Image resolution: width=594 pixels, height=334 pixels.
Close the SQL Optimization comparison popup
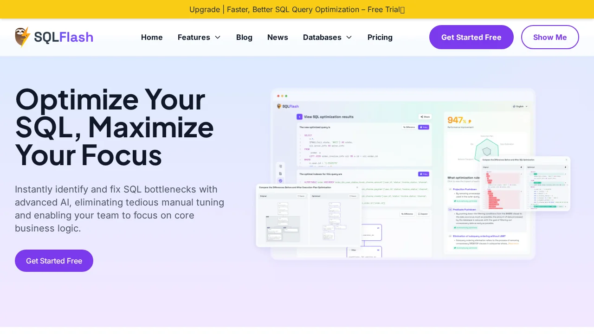(566, 160)
